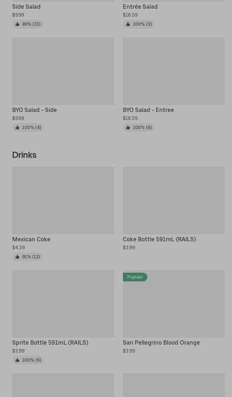Image resolution: width=232 pixels, height=397 pixels.
Task: Click the Entrée Salad title
Action: click(x=140, y=7)
